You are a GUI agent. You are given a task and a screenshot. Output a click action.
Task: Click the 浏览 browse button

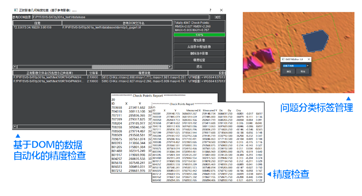217,17
